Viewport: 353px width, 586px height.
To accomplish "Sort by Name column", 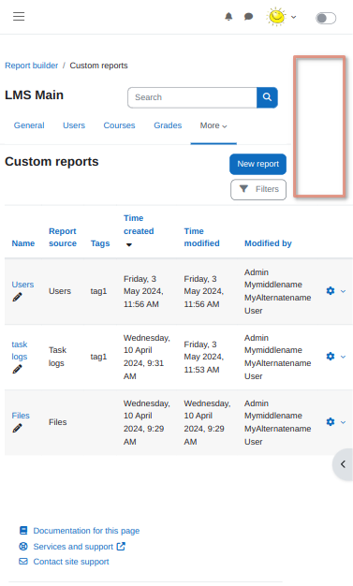I will 23,243.
